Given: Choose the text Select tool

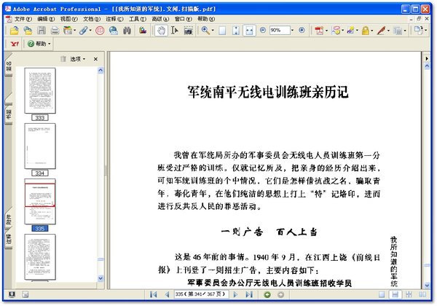Looking at the screenshot, I should [175, 31].
